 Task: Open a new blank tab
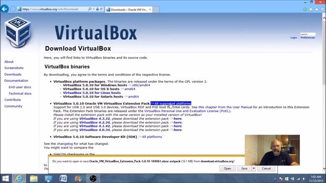coord(156,10)
